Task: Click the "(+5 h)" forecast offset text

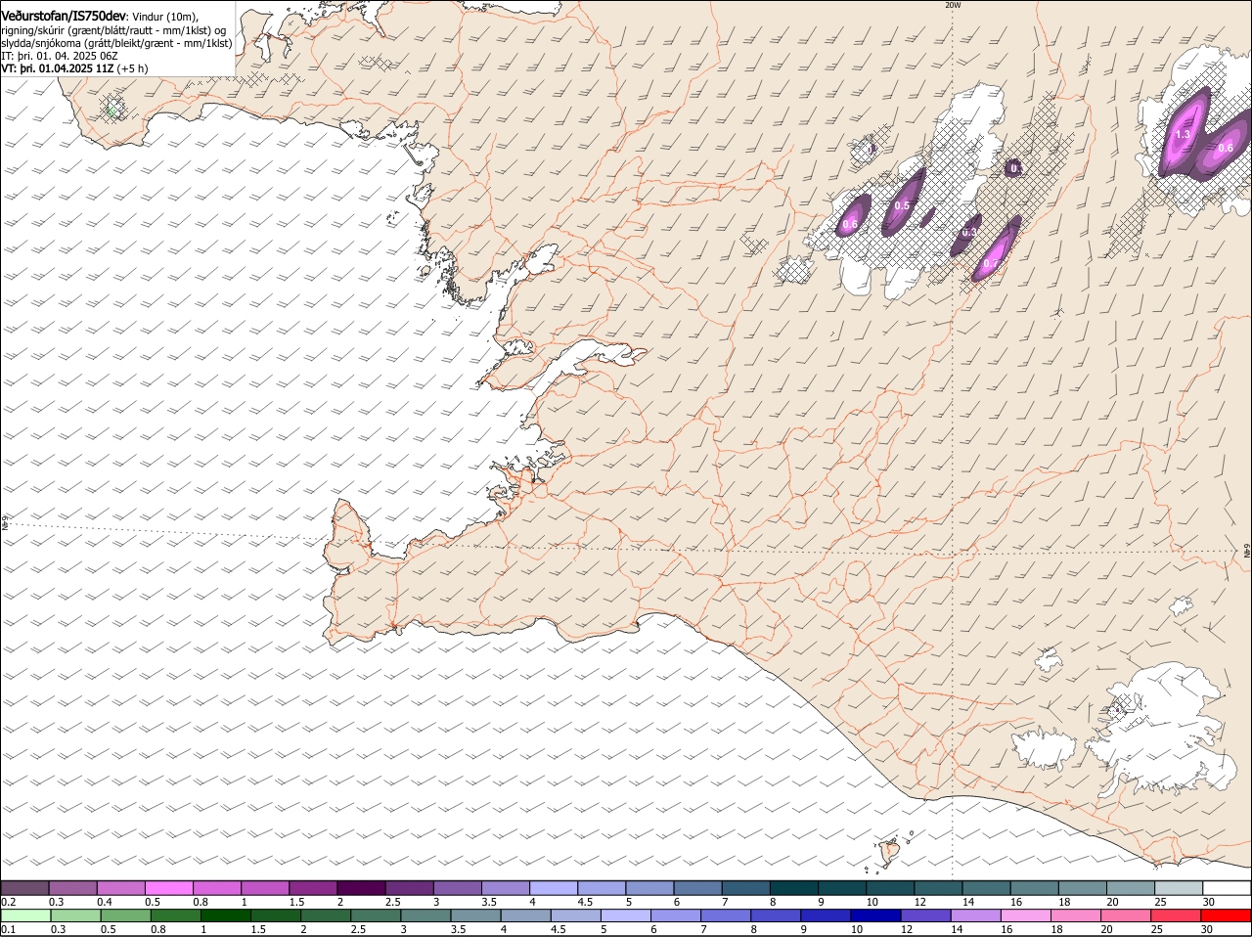Action: (x=132, y=68)
